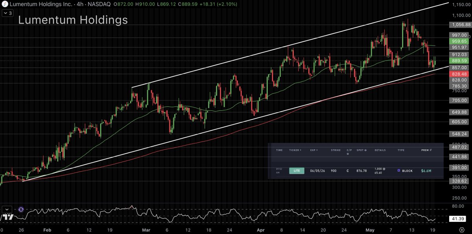Viewport: 472px width, 234px height.
Task: Click the purple square icon beside BLOCK
Action: tap(399, 171)
